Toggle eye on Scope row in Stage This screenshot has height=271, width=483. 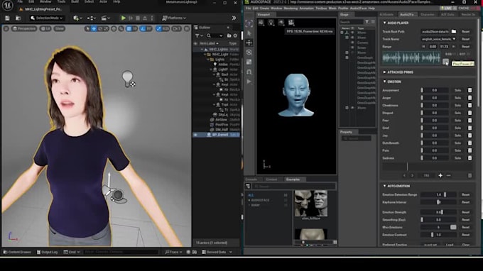pos(352,48)
